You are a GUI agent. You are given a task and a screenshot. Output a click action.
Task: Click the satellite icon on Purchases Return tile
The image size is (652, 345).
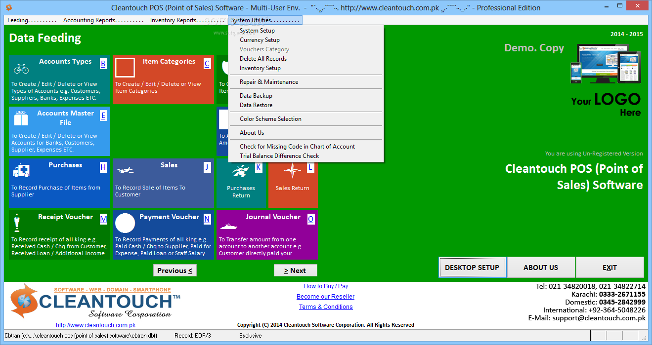(241, 171)
